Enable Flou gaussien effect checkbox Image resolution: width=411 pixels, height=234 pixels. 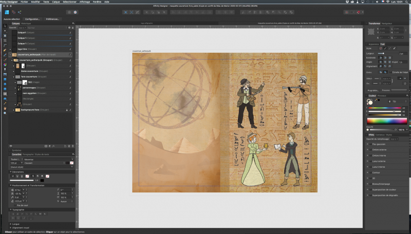[370, 144]
